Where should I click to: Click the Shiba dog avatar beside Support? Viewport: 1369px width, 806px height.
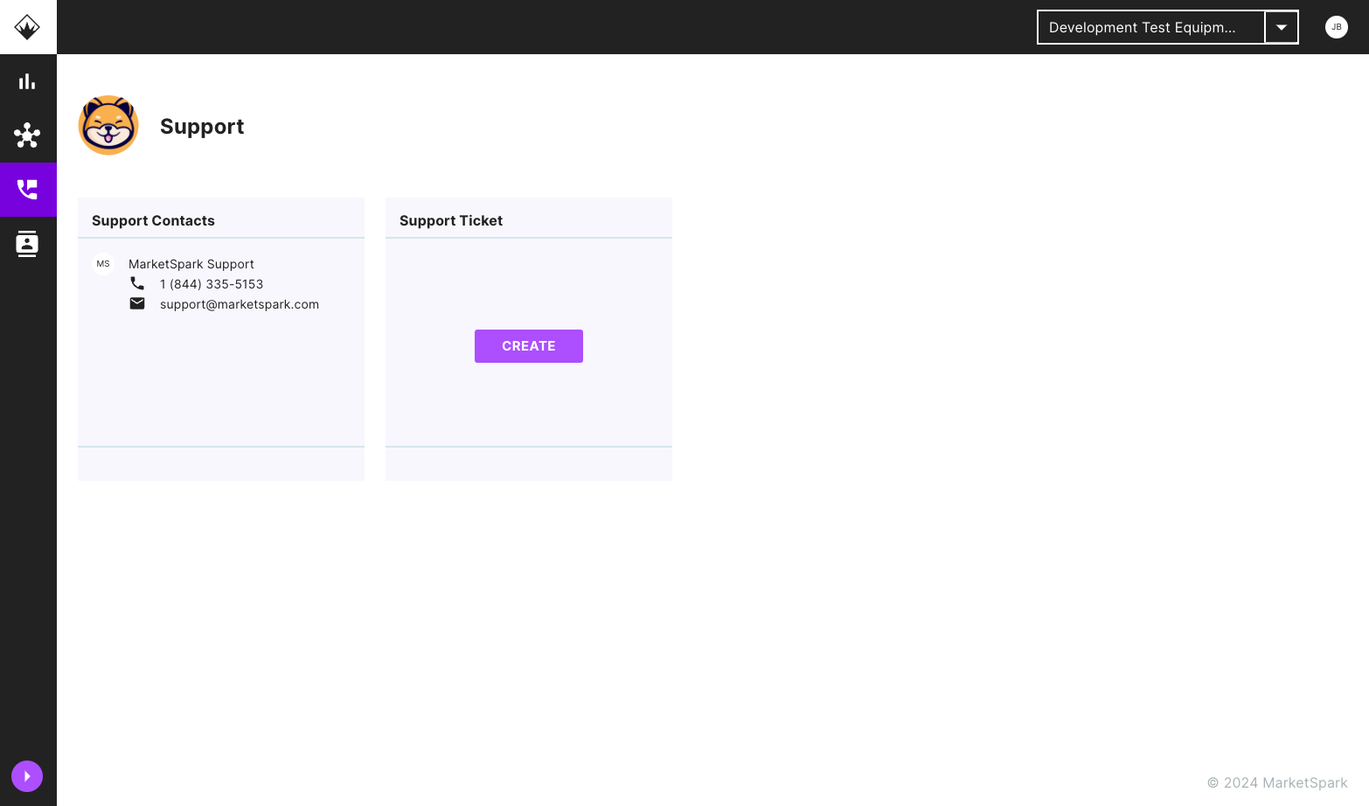pyautogui.click(x=108, y=125)
